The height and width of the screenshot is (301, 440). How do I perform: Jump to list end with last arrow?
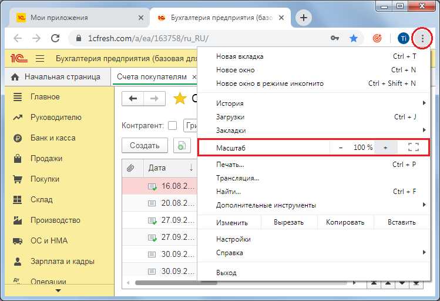click(x=416, y=283)
